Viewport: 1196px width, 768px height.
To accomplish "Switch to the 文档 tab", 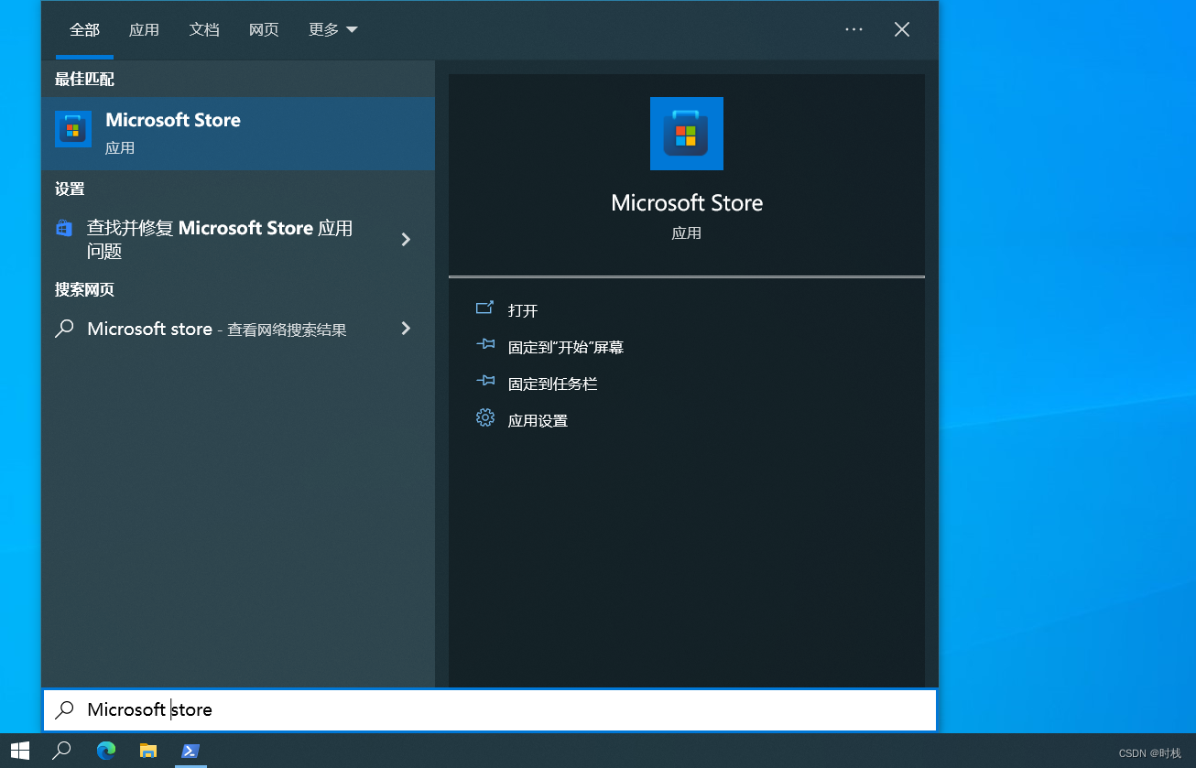I will point(204,30).
